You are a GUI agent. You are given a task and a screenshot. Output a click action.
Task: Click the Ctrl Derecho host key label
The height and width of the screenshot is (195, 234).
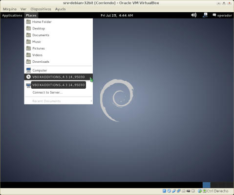click(x=217, y=191)
